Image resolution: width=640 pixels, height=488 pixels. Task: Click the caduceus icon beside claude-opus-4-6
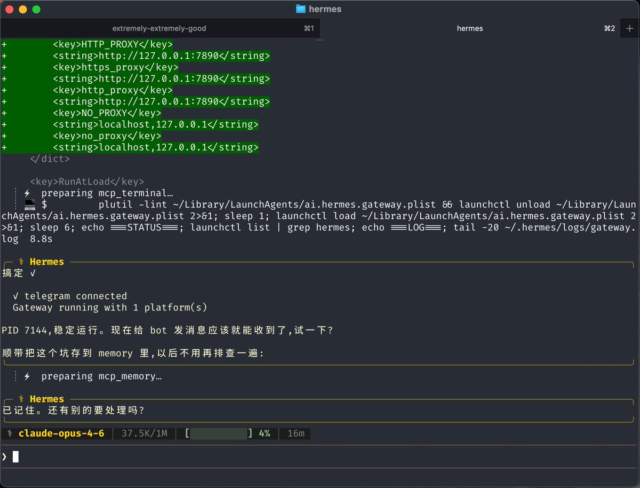point(10,434)
